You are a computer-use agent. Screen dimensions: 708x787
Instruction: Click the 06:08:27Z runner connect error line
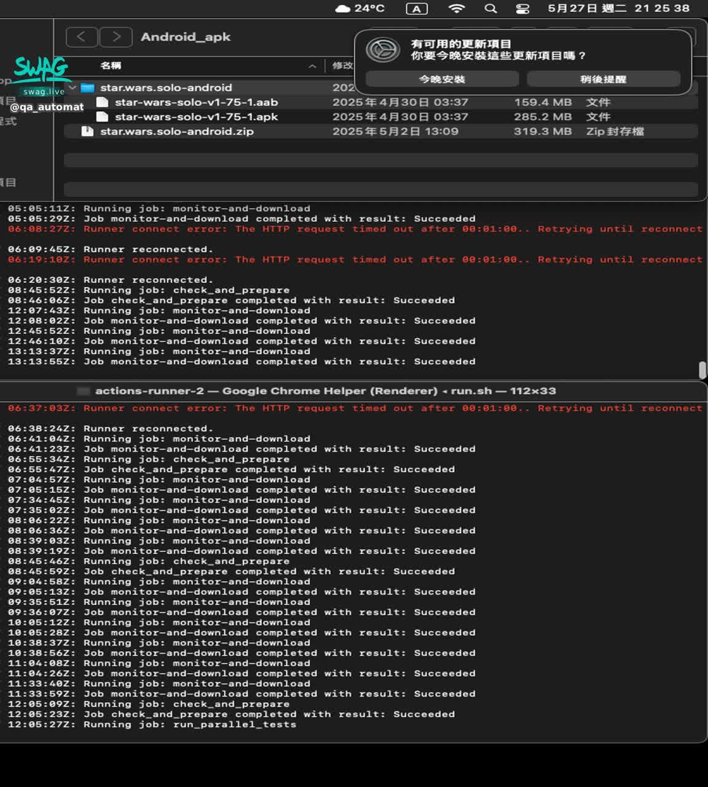click(355, 229)
